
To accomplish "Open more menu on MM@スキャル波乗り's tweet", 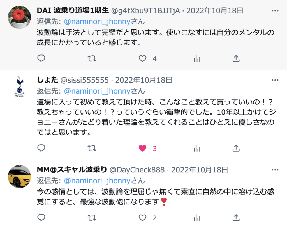I will pos(275,170).
